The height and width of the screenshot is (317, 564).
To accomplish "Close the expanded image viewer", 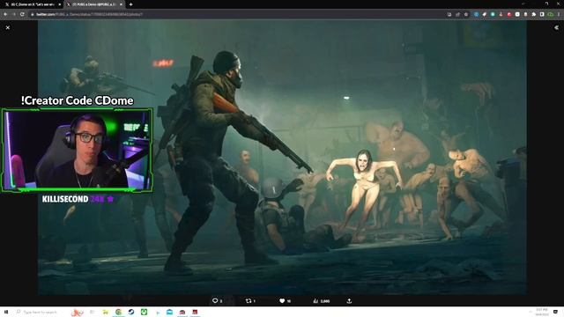I will pos(8,27).
